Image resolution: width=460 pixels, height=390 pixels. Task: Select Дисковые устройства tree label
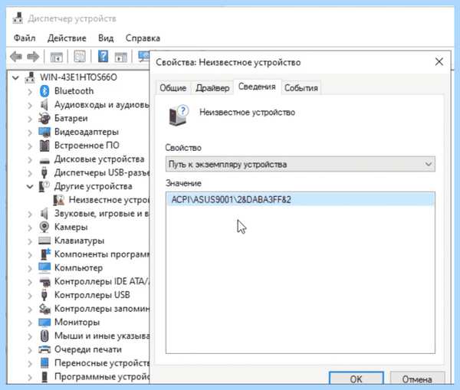pyautogui.click(x=99, y=159)
